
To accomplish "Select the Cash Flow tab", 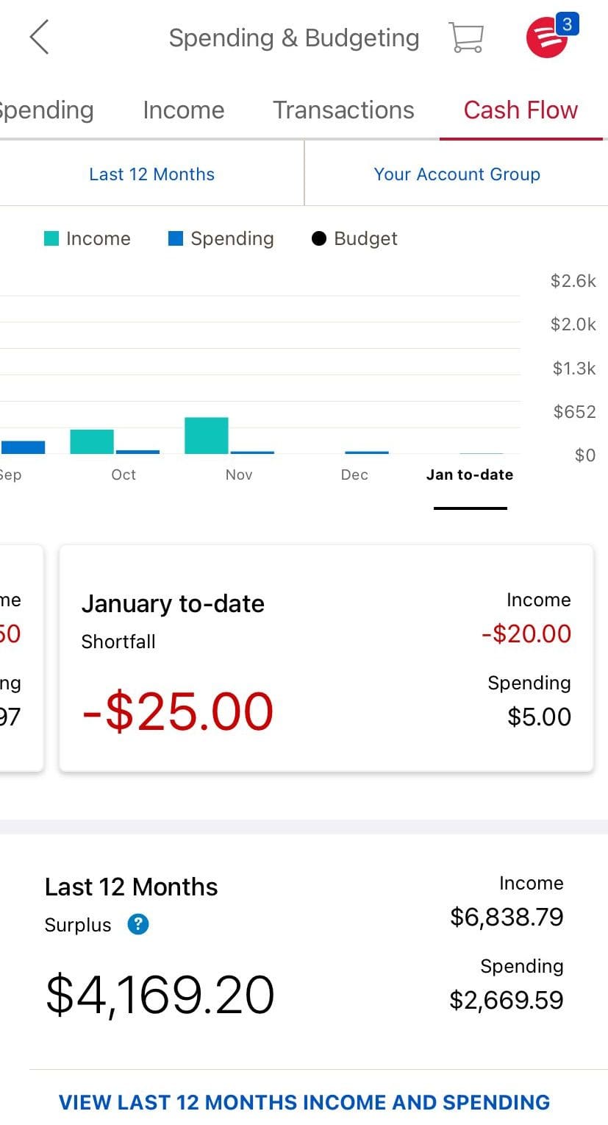I will click(x=521, y=110).
